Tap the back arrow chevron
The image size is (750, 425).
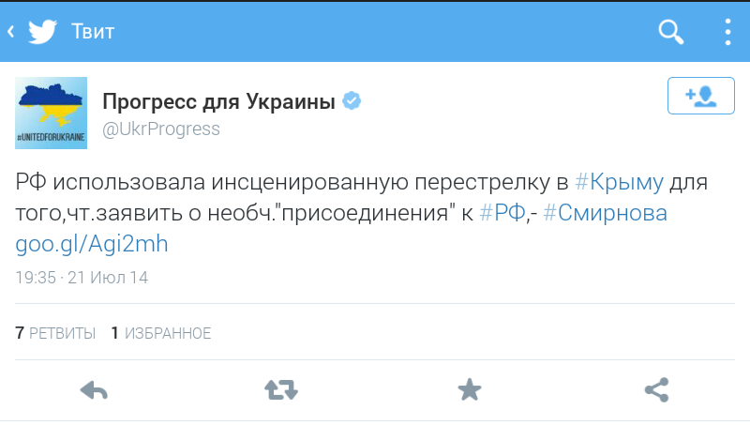[11, 32]
